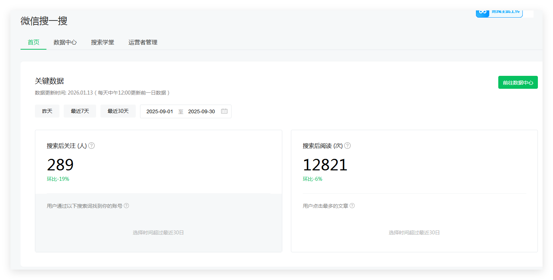
Task: Click the 环比-19% text
Action: 58,179
